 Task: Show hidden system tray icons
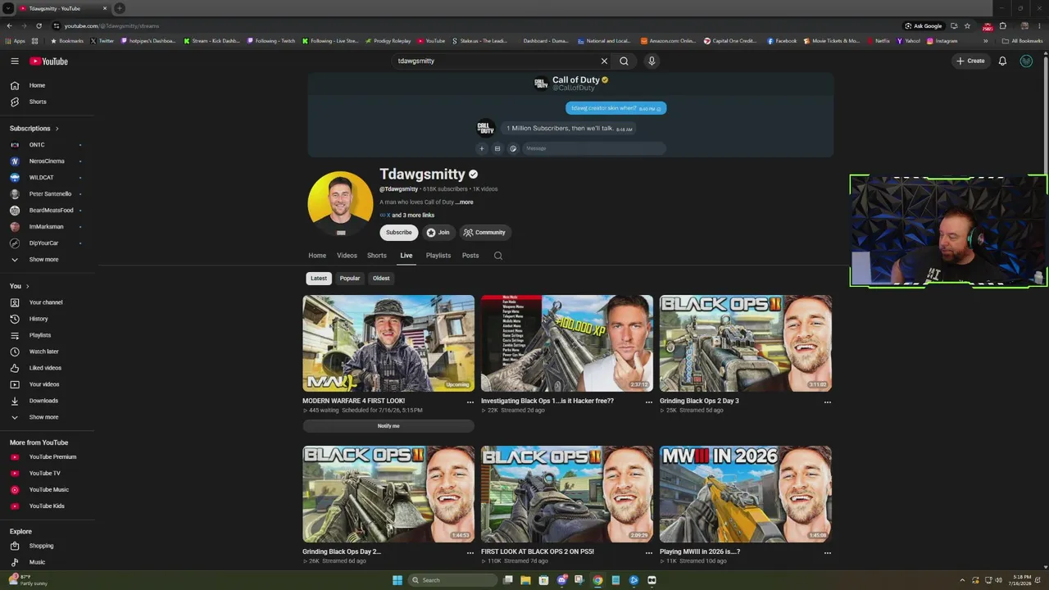click(x=962, y=580)
